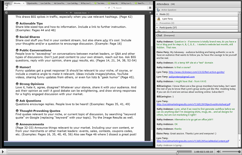Click the Active Speakers phone icon

coord(159,10)
